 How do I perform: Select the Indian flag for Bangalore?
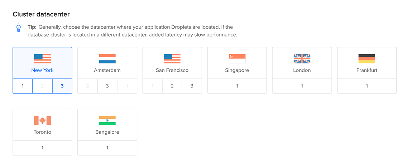click(x=107, y=120)
